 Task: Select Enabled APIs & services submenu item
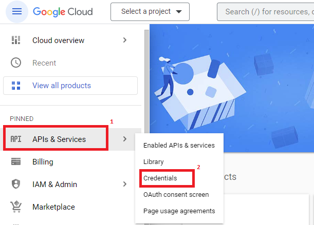coord(179,145)
